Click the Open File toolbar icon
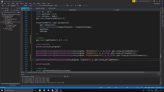 (x=11, y=6)
